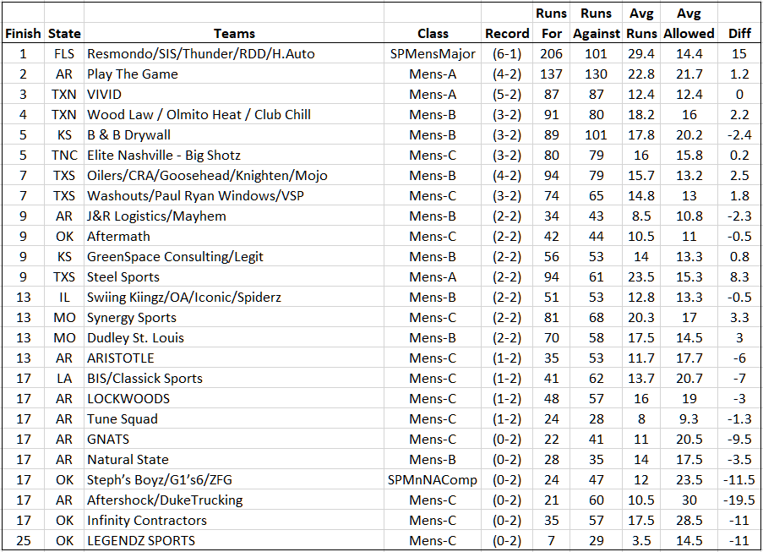
Task: Select average allowed value '30'
Action: (689, 500)
